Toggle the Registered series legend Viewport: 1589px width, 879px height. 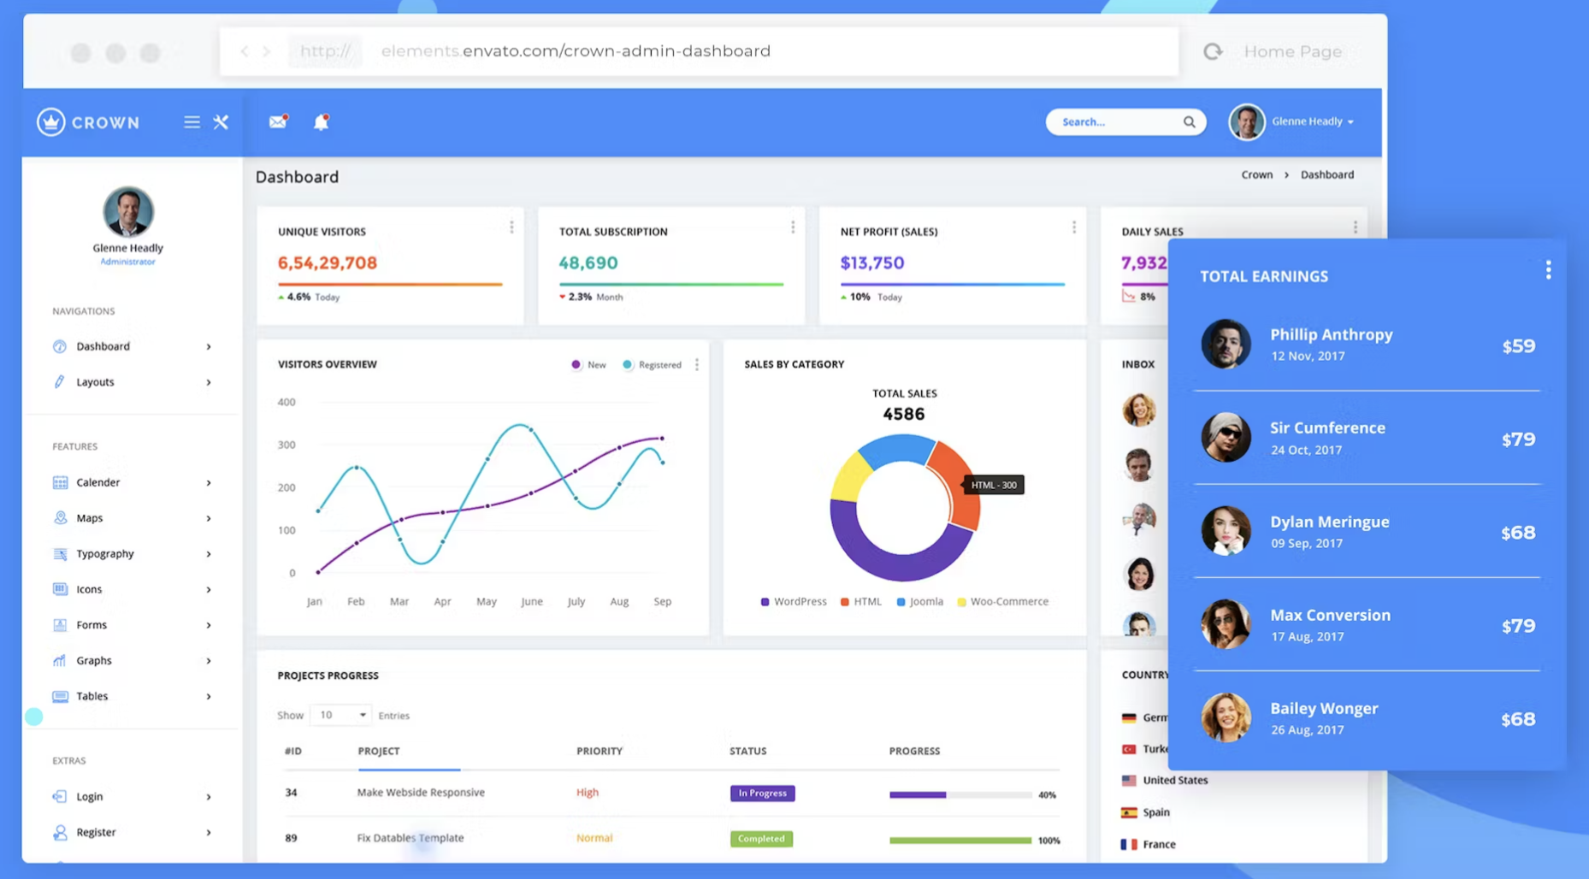(x=652, y=364)
